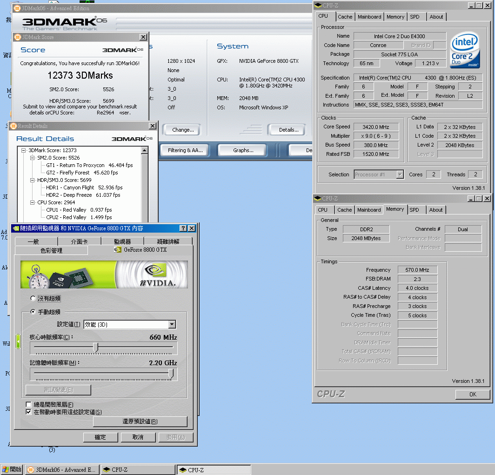Select the 手動超頻 (manual overclock) radio button
This screenshot has width=495, height=475.
tap(33, 312)
